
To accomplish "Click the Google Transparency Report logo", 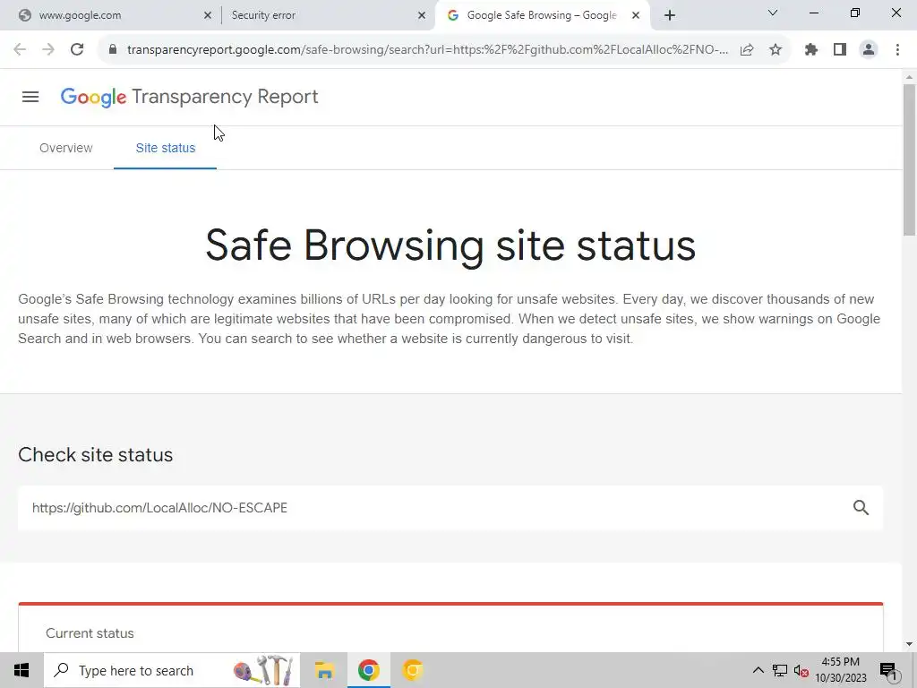I will pyautogui.click(x=190, y=97).
